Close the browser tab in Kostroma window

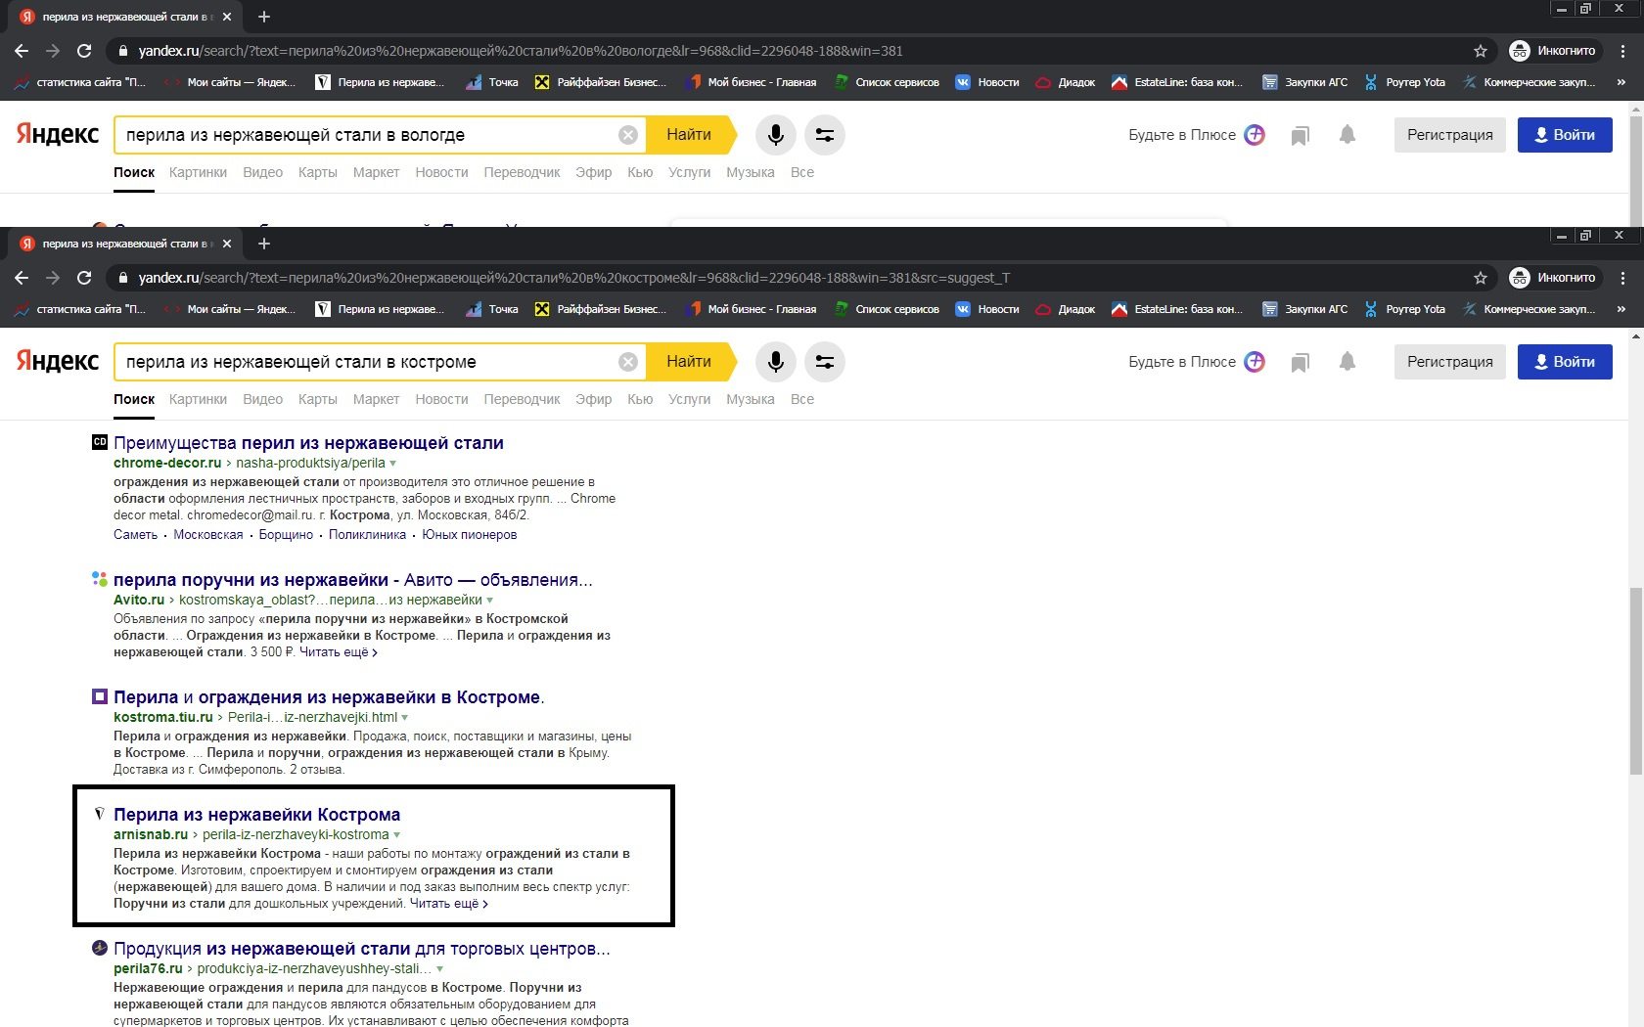point(227,244)
